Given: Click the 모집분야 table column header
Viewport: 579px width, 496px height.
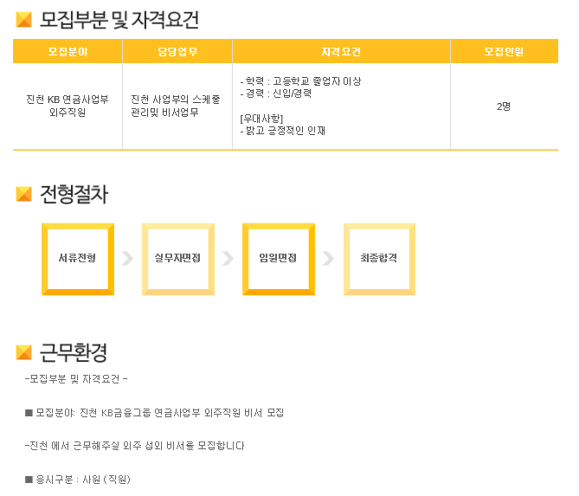Looking at the screenshot, I should 68,52.
